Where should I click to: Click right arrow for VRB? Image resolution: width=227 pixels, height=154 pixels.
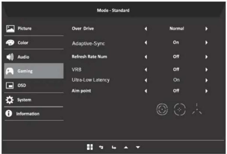[207, 70]
